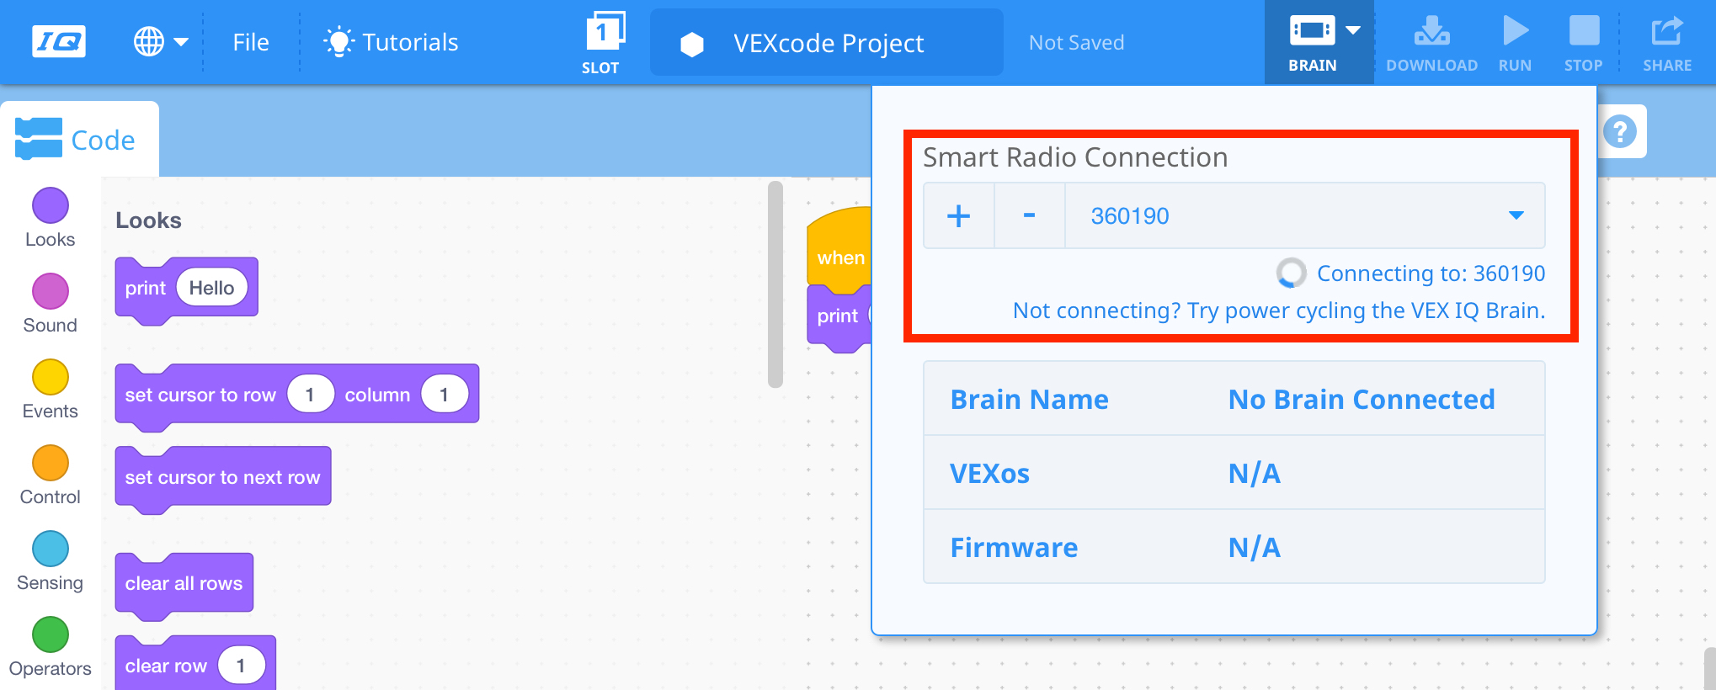Image resolution: width=1716 pixels, height=690 pixels.
Task: Open the Help question mark icon
Action: click(1620, 131)
